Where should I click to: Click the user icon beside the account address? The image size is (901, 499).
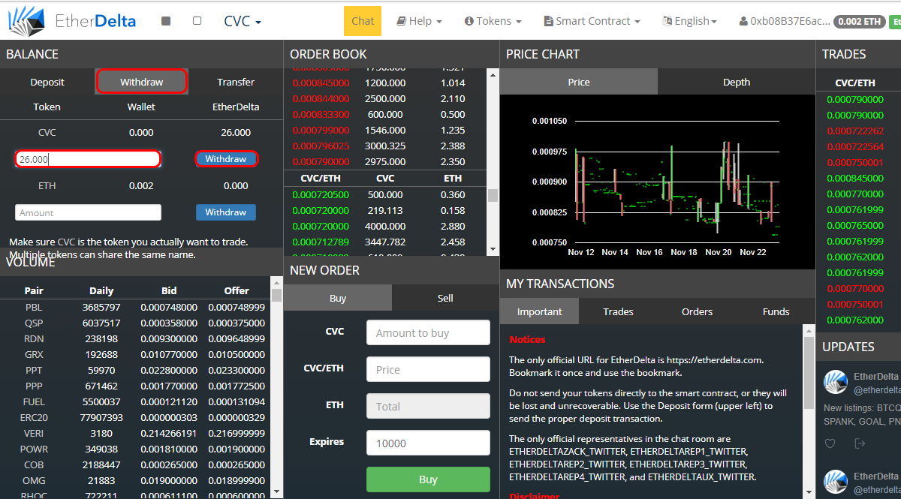743,21
